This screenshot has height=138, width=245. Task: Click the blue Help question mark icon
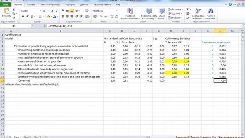point(230,4)
